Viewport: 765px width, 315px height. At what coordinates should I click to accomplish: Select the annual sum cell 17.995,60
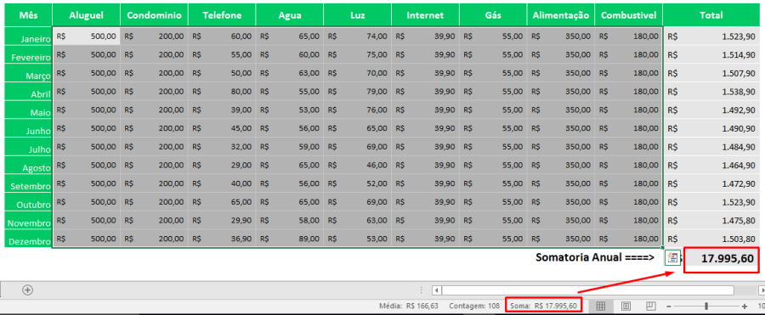click(722, 258)
